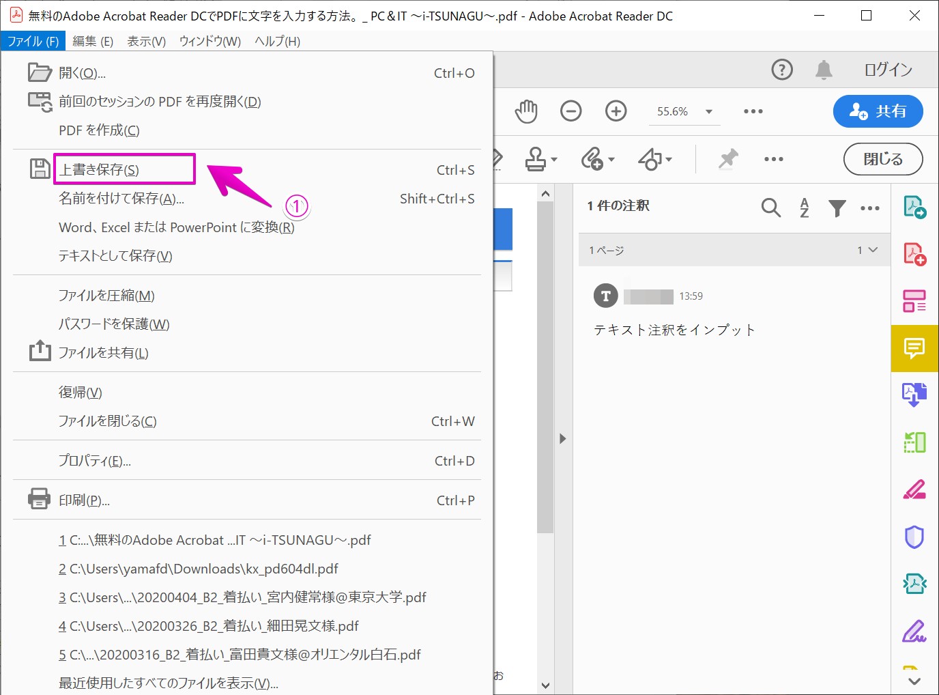Screen dimensions: 939x695
Task: Open comment toolbar ellipsis options
Action: (x=774, y=159)
